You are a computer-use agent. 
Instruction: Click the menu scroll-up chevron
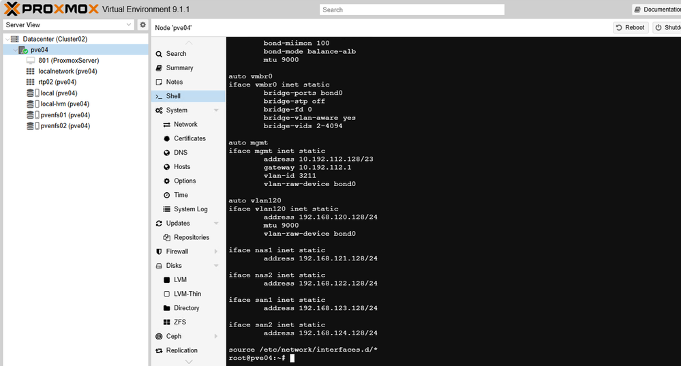pyautogui.click(x=189, y=42)
